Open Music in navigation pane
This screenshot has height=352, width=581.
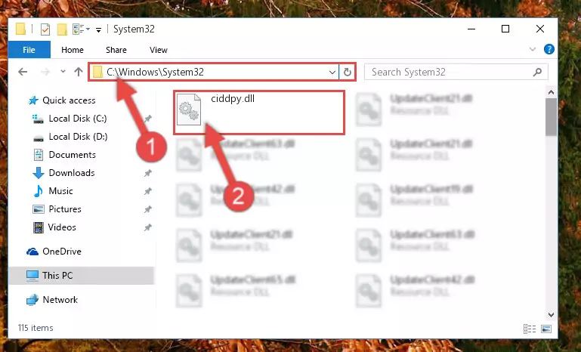coord(60,191)
